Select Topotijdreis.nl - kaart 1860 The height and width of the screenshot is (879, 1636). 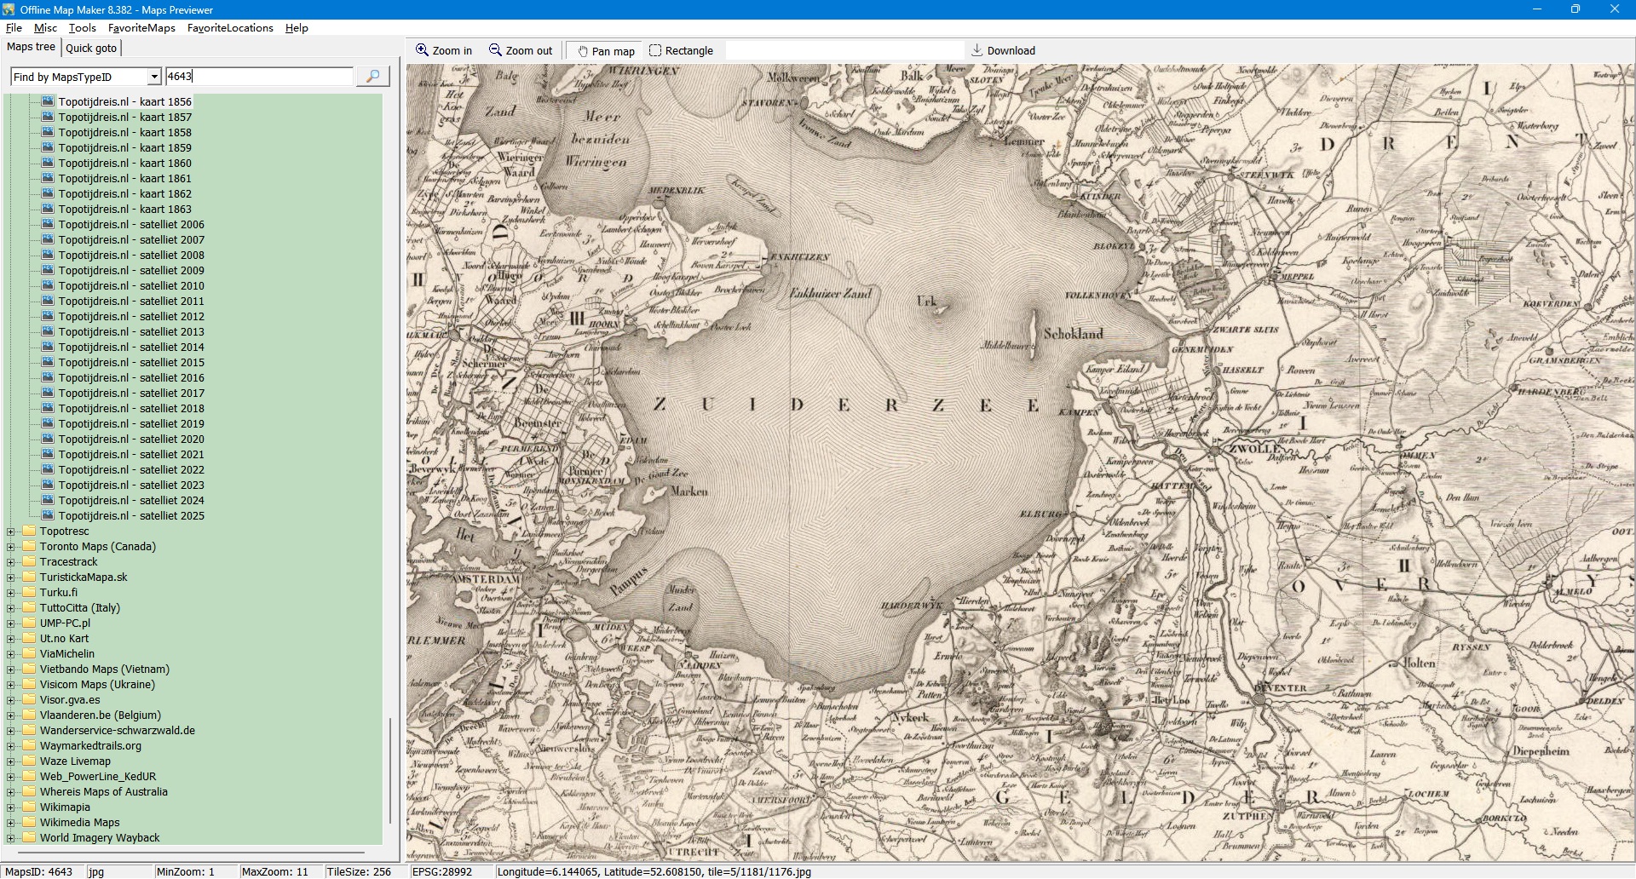[124, 163]
